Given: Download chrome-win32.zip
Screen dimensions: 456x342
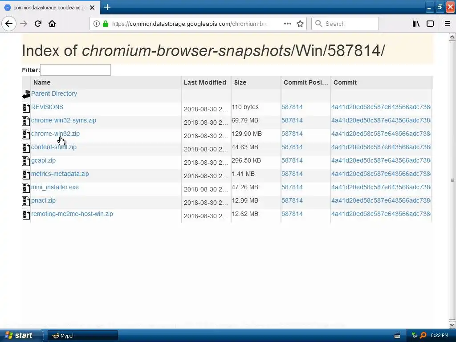Looking at the screenshot, I should pos(55,134).
